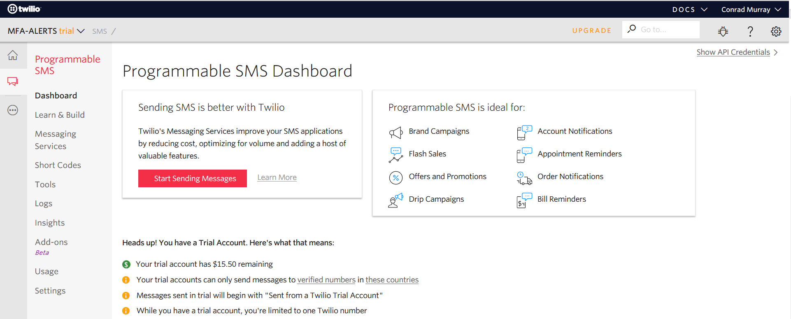Open the all products ellipsis icon
This screenshot has height=319, width=791.
coord(13,110)
